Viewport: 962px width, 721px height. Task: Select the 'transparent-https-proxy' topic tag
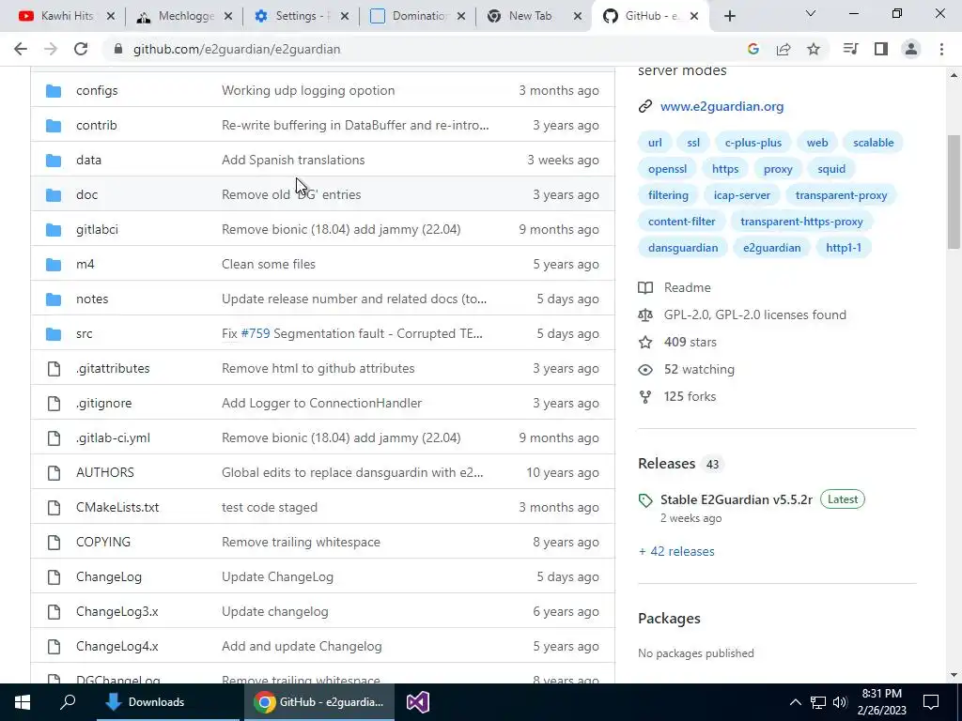[801, 222]
